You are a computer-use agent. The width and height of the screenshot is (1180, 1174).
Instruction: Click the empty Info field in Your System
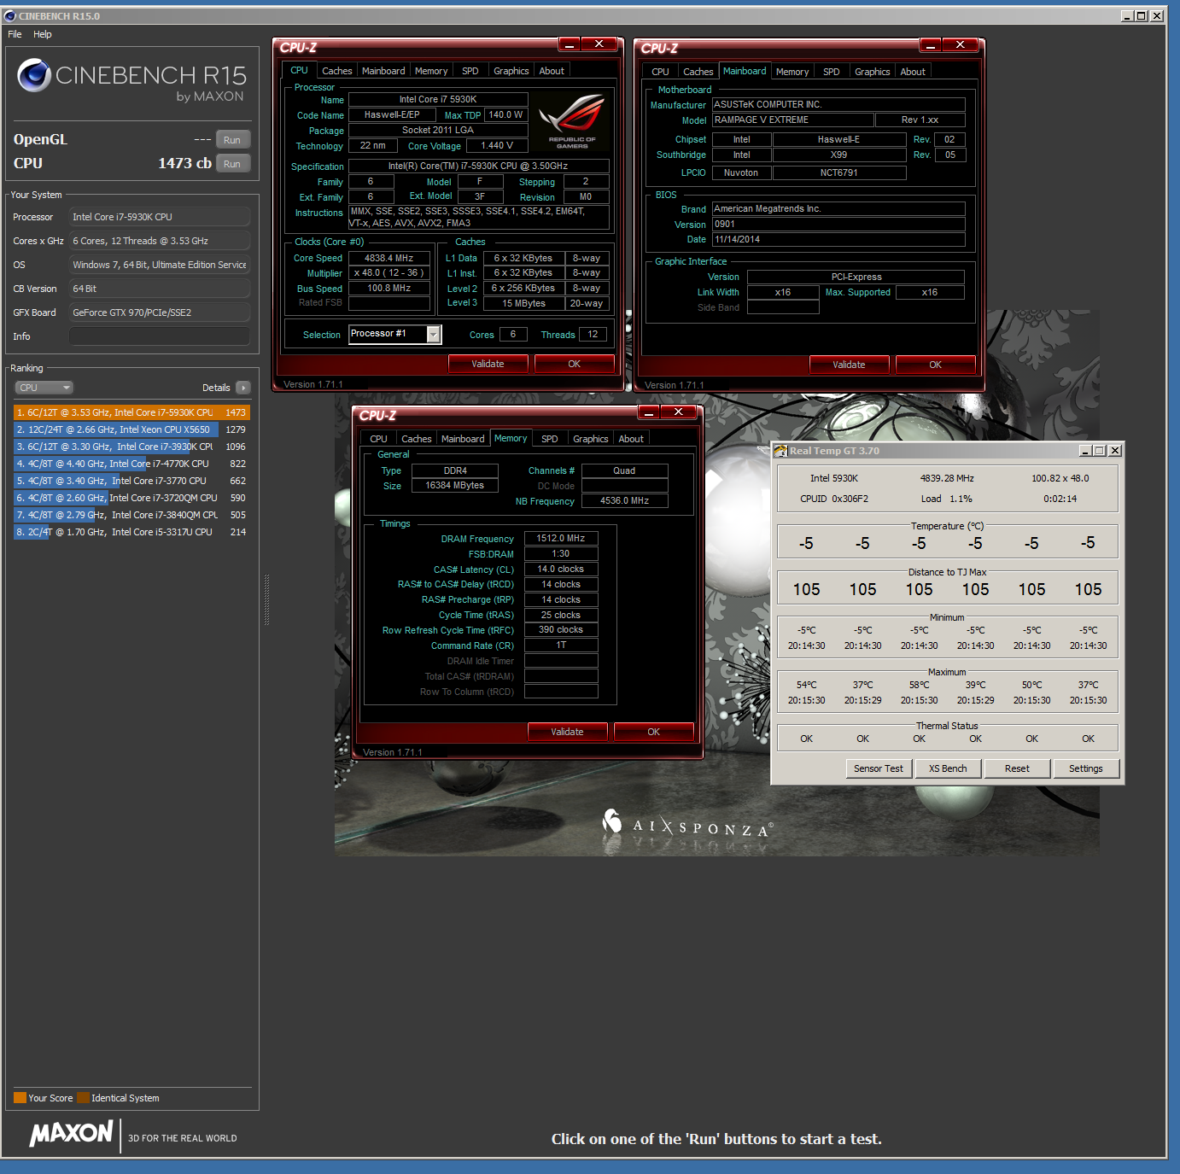[x=160, y=336]
